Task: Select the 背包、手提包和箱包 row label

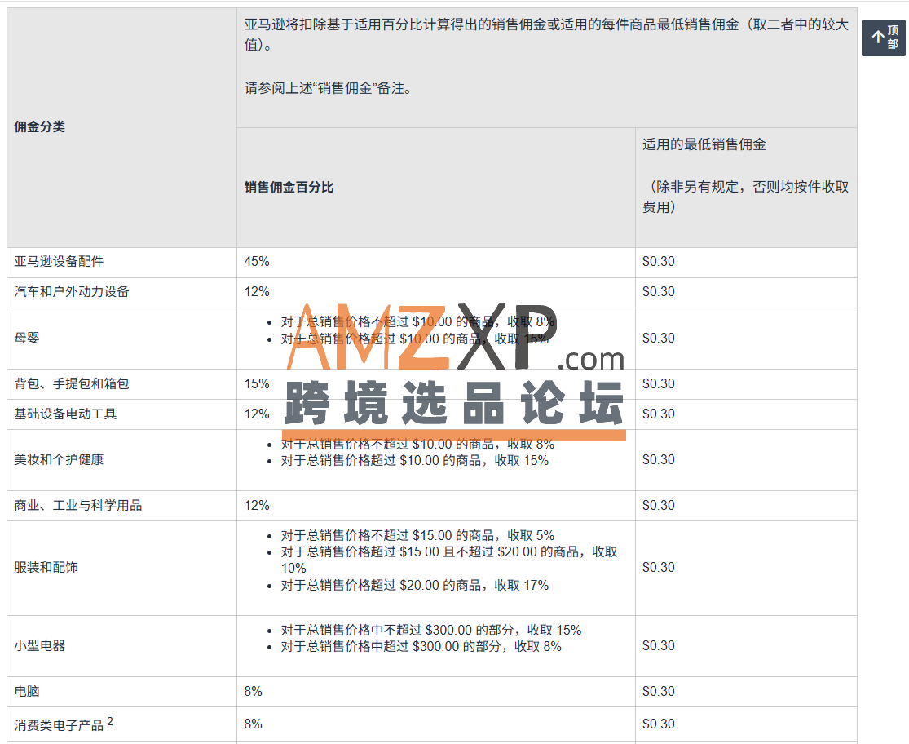Action: [x=72, y=384]
